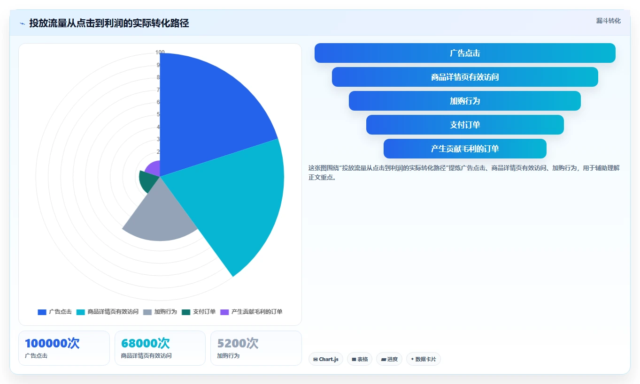The height and width of the screenshot is (384, 640).
Task: Open the 5200次 加购行为 data card
Action: tap(256, 348)
